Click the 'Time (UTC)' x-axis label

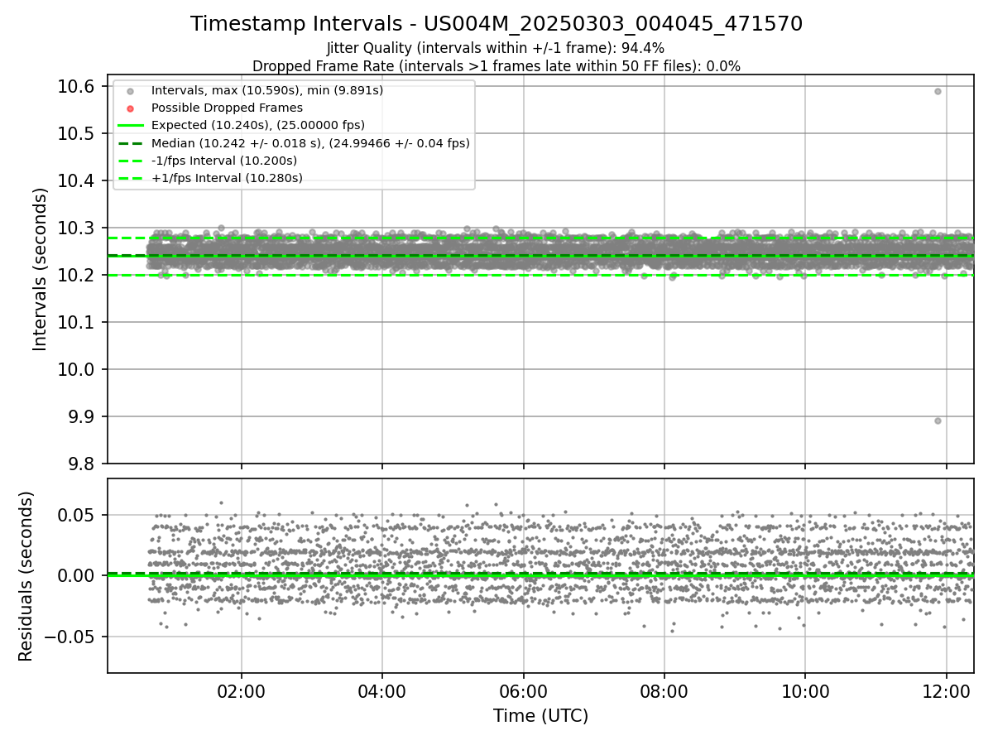[540, 716]
